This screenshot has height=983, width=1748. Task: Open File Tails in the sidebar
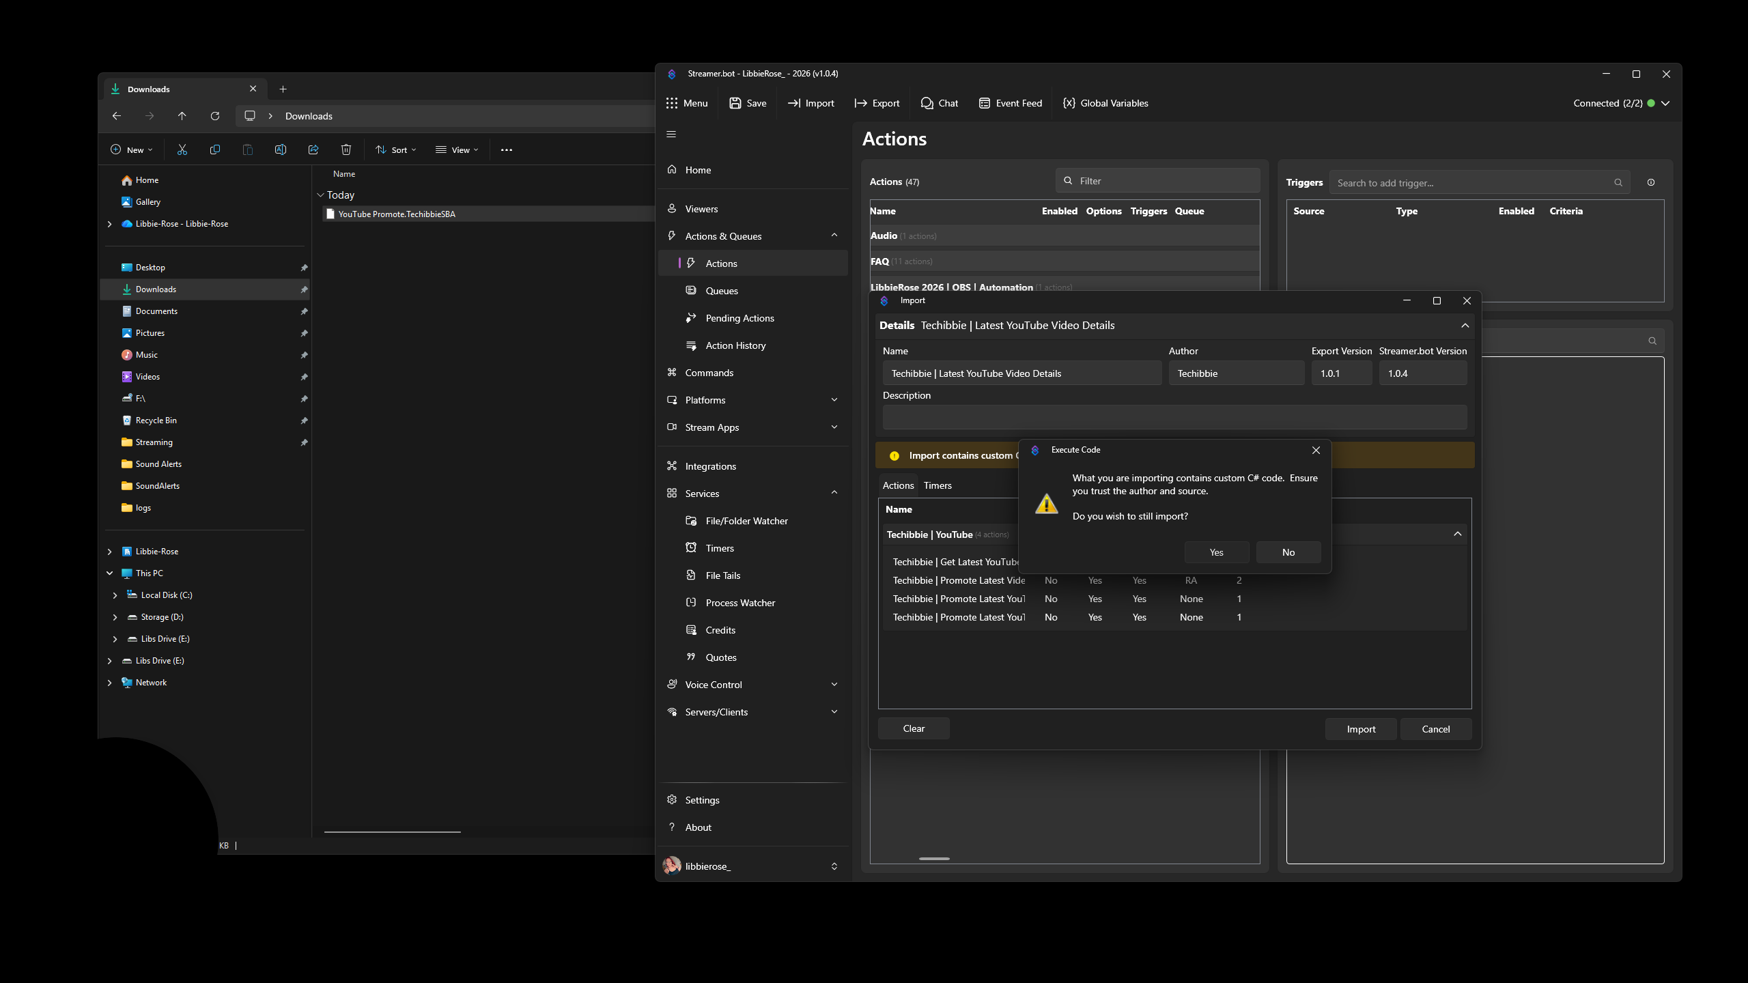point(753,575)
